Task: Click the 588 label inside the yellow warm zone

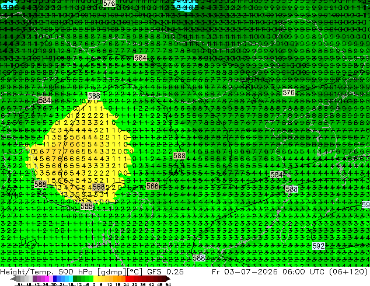Action: [99, 187]
